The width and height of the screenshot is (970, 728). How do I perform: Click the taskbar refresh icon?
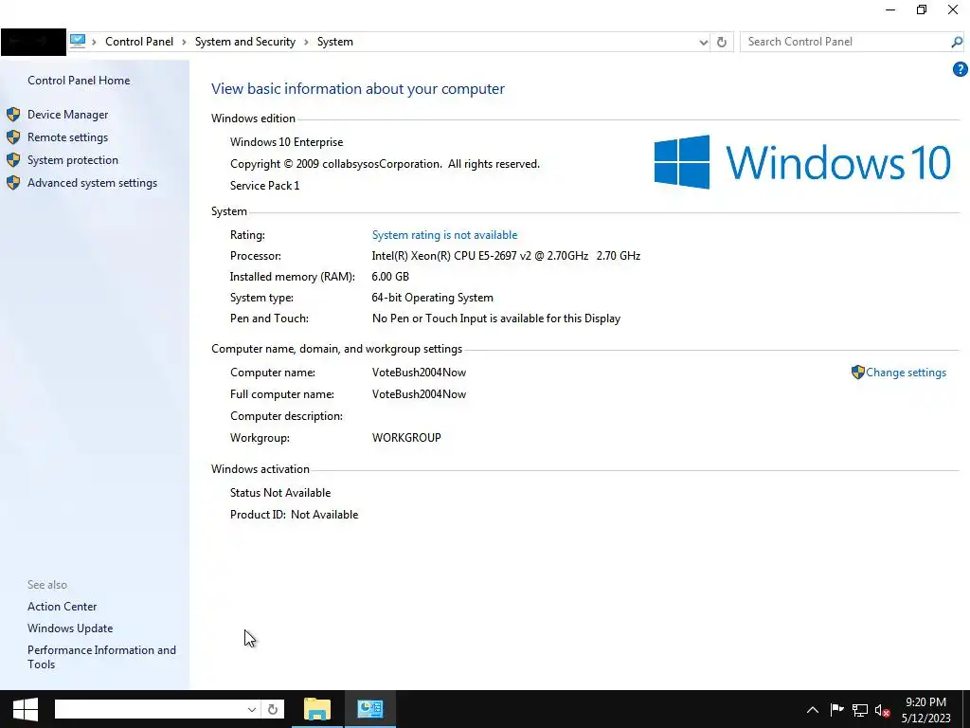pyautogui.click(x=273, y=709)
